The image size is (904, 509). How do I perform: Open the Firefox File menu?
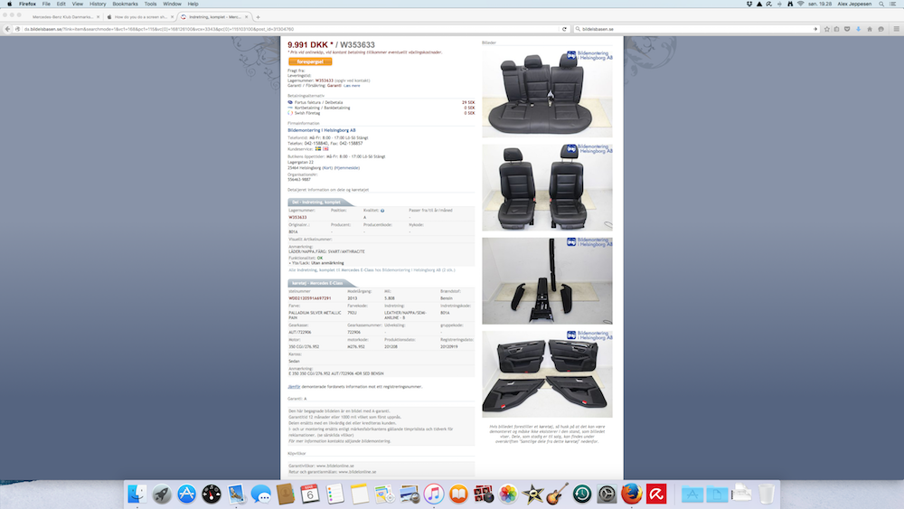46,4
